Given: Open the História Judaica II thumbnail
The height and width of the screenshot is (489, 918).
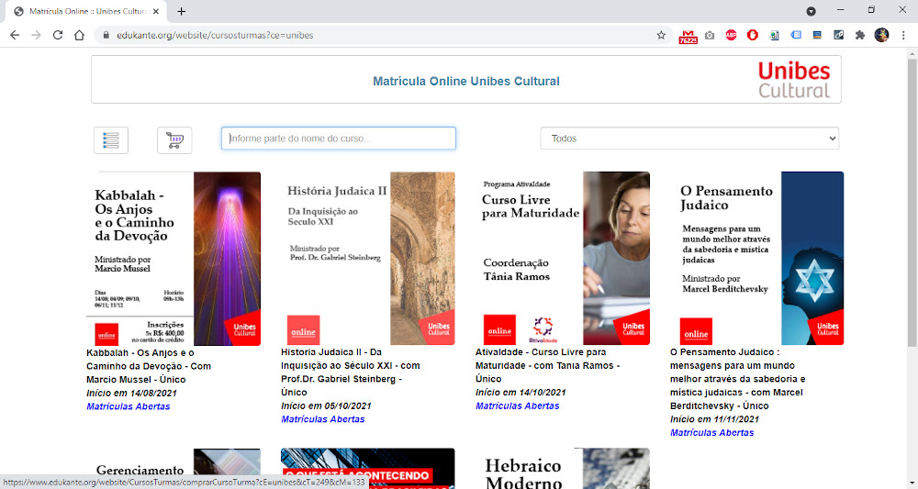Looking at the screenshot, I should coord(368,258).
